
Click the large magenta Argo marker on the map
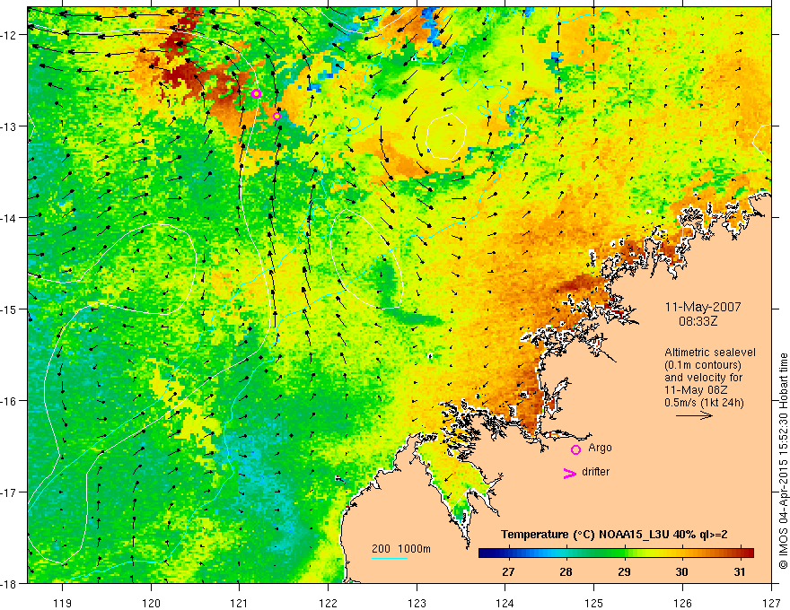coord(256,93)
